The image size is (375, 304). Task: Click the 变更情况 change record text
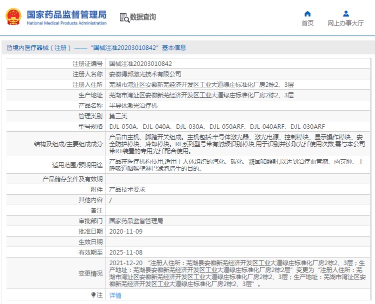[237, 274]
